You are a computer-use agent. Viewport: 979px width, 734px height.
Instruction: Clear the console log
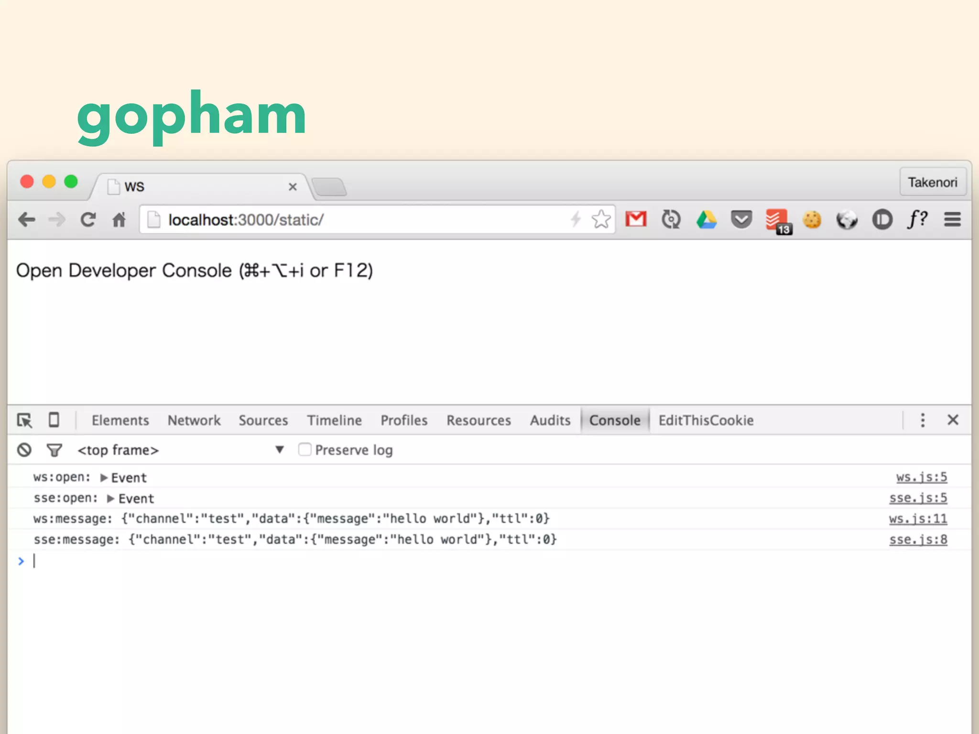pyautogui.click(x=24, y=450)
